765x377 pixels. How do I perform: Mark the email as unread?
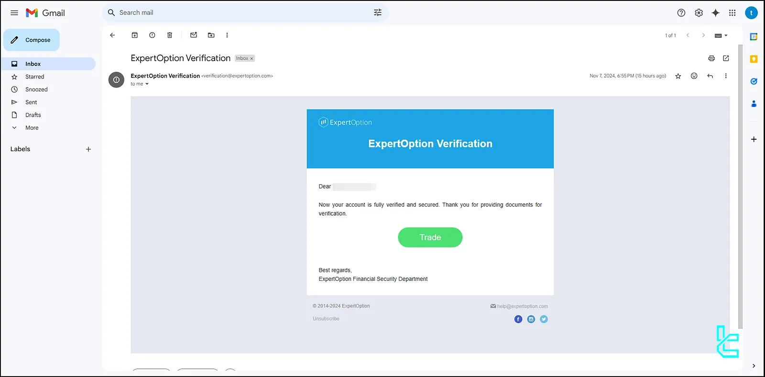click(x=194, y=35)
